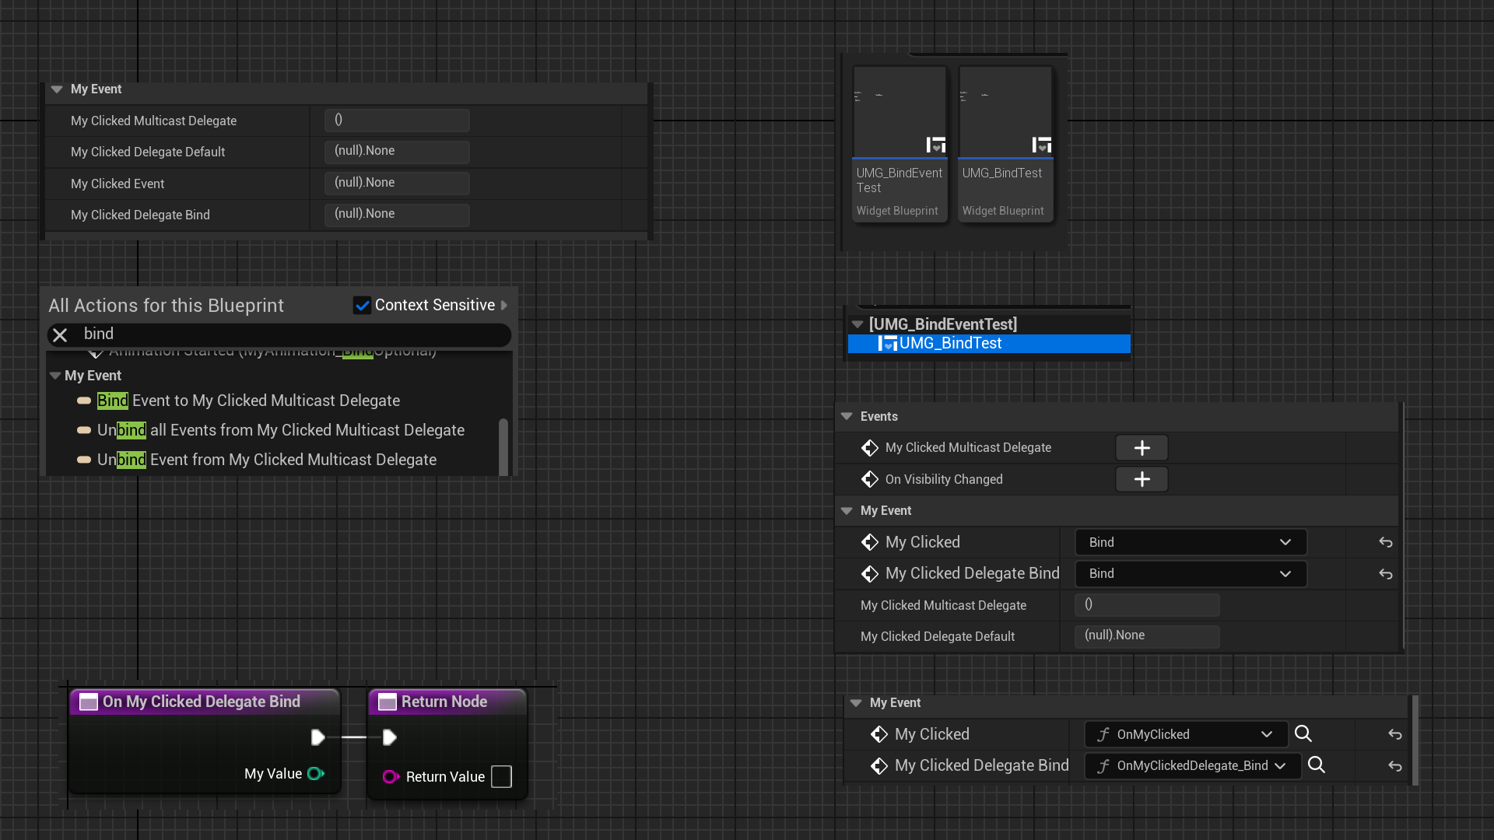Open the My Clicked Bind dropdown
Viewport: 1494px width, 840px height.
(x=1190, y=542)
